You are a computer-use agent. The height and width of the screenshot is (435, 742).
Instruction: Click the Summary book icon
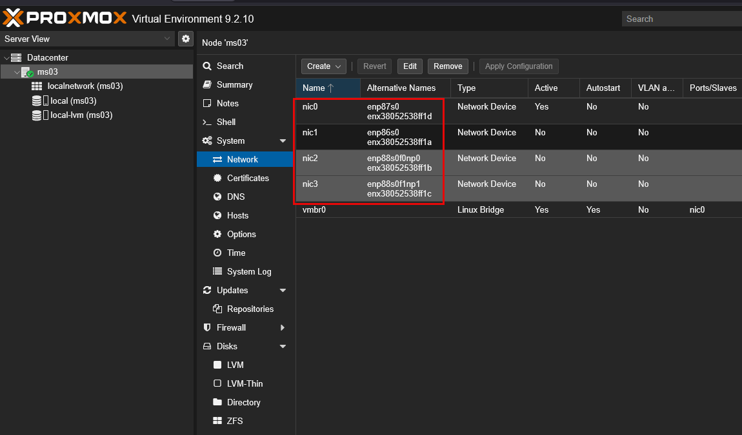coord(207,84)
